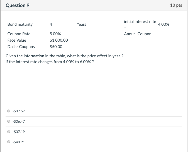Viewport: 188px width, 152px height.
Task: Click the 10 pts label
Action: tap(176, 5)
